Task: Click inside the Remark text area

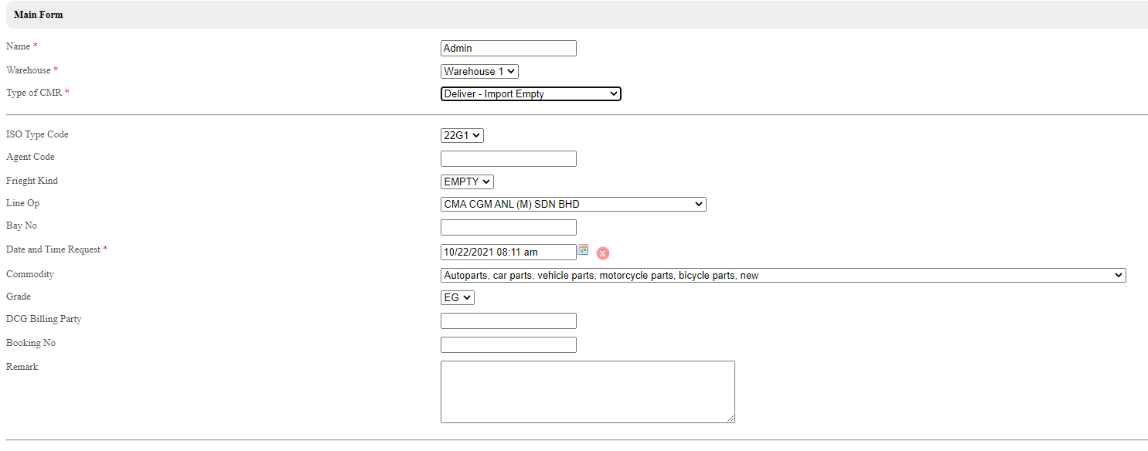Action: point(587,392)
